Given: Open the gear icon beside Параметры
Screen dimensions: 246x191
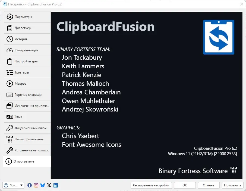Looking at the screenshot, I should (x=9, y=17).
